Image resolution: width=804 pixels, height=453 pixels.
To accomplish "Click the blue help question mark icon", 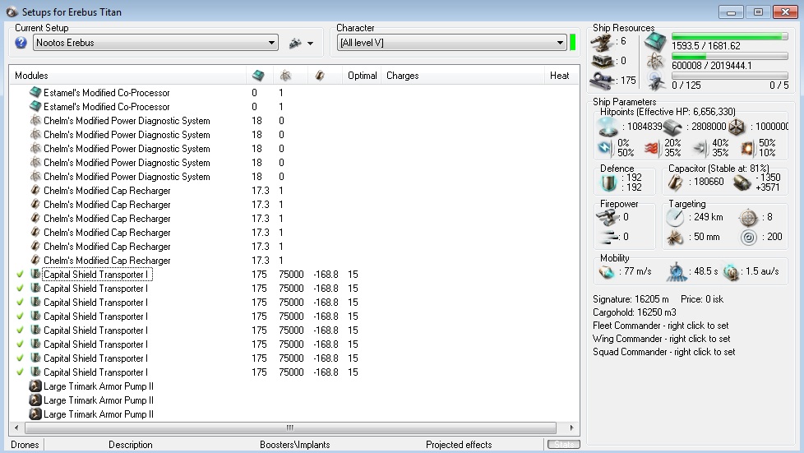I will 21,43.
